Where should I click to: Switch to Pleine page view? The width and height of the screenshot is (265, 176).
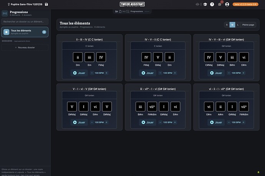point(248,25)
